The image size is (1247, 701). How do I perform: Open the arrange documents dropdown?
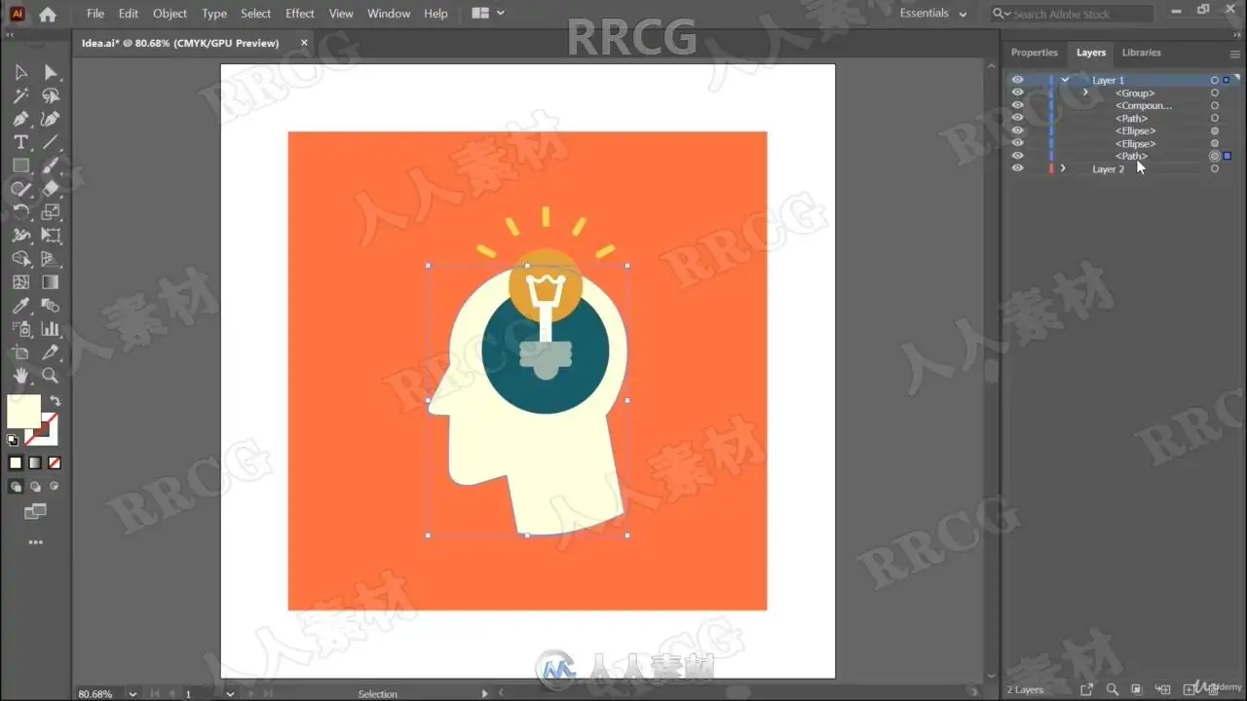click(488, 14)
